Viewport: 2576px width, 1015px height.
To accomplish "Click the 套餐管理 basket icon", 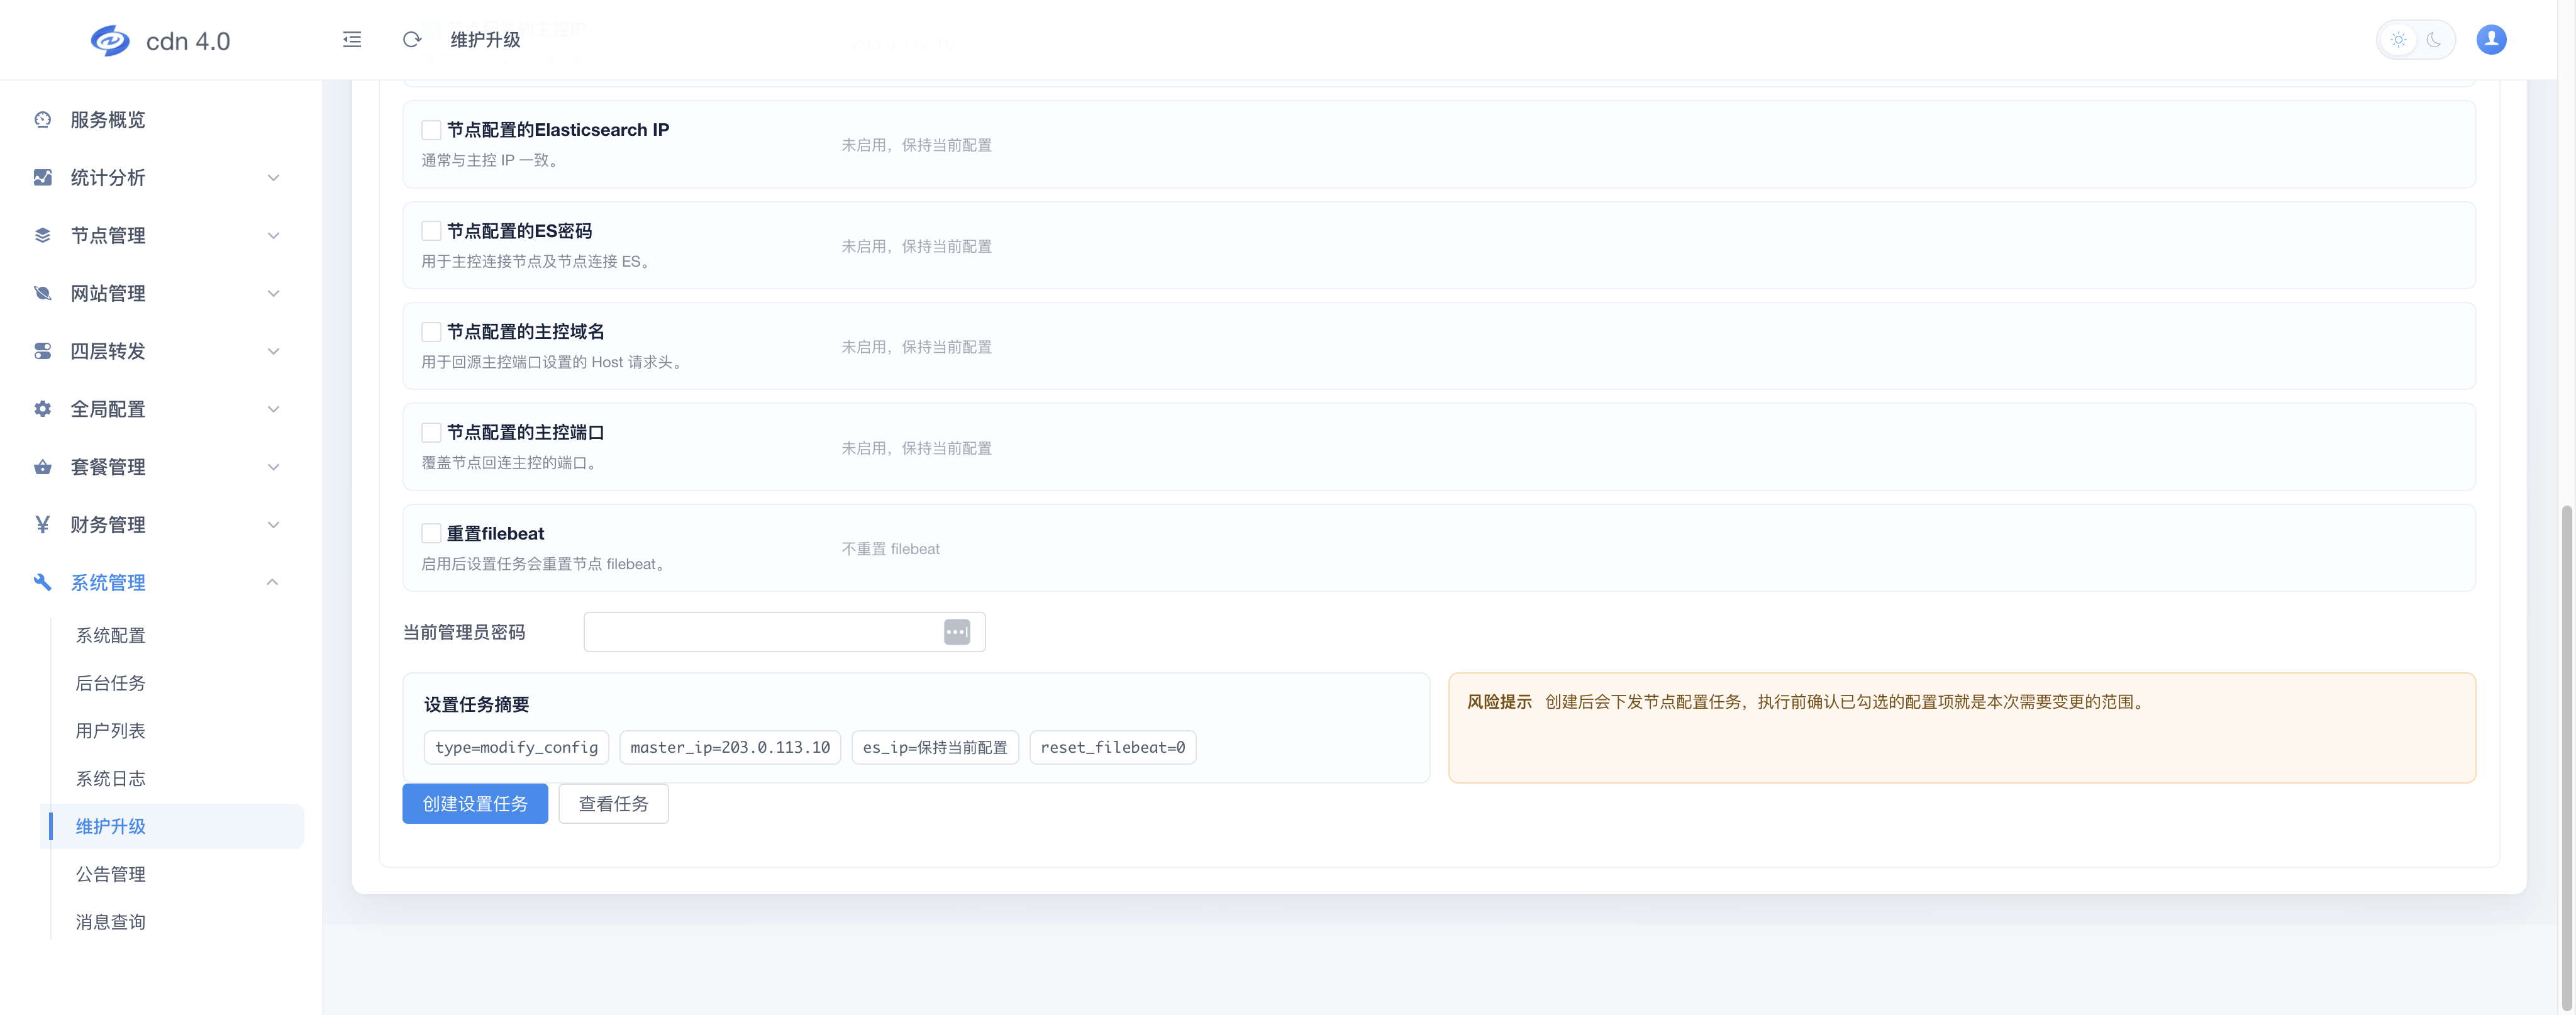I will point(42,467).
